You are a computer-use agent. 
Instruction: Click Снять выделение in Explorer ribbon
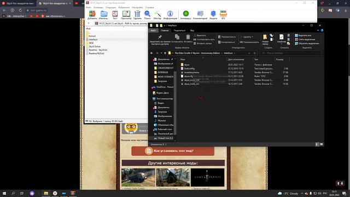305,39
